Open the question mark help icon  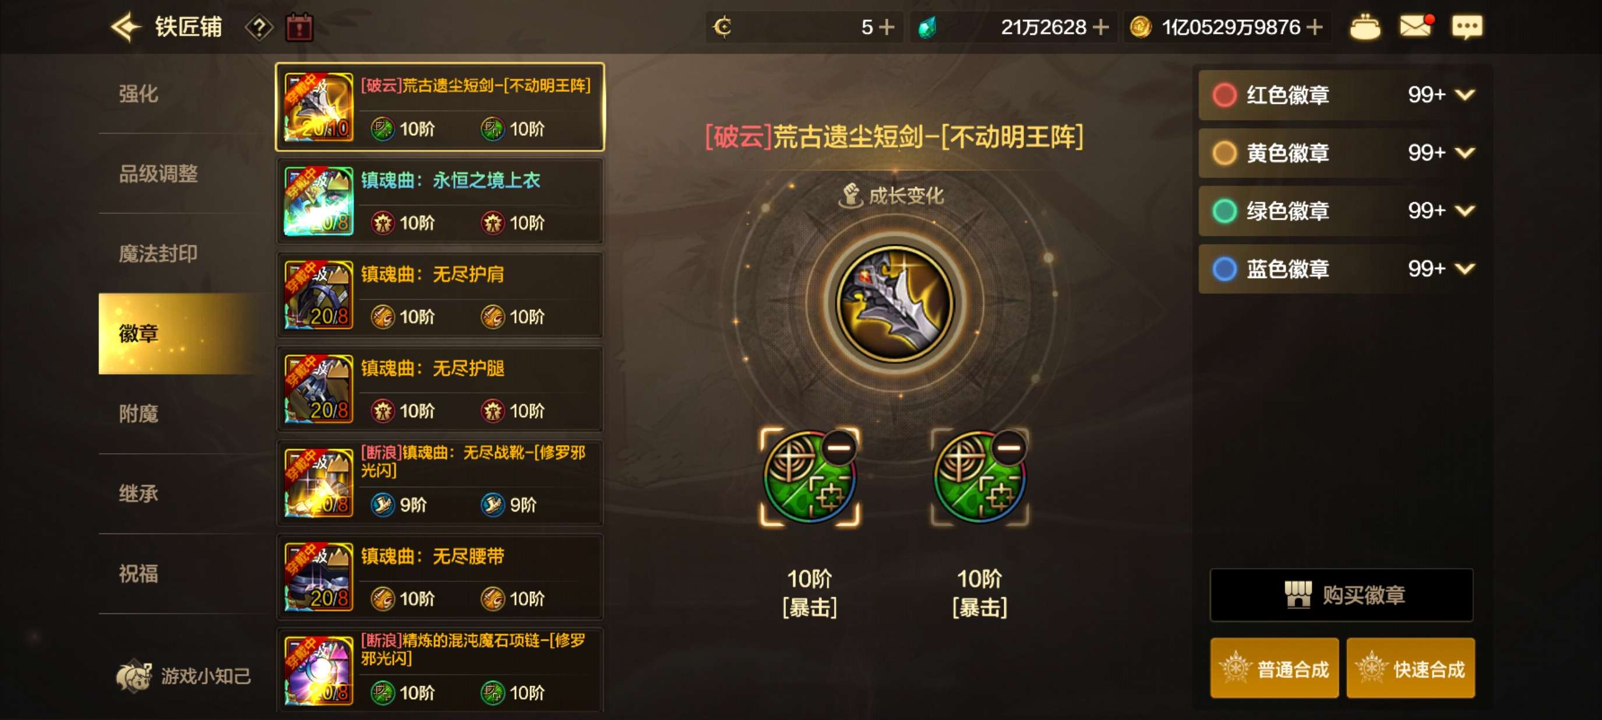259,27
